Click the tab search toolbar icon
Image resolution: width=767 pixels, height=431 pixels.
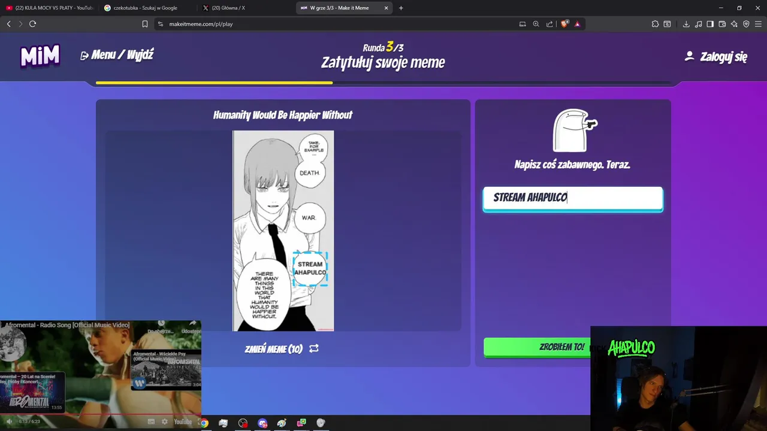coord(667,24)
